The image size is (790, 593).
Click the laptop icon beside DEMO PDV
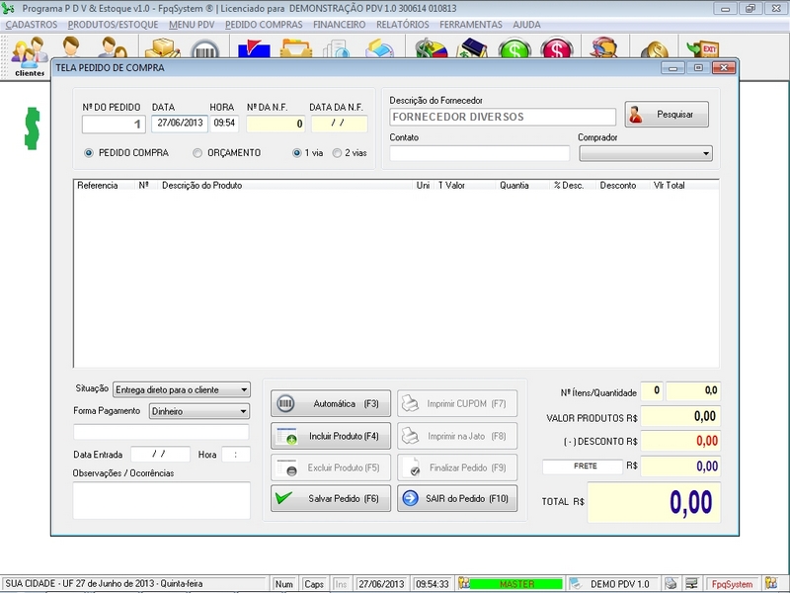point(576,583)
